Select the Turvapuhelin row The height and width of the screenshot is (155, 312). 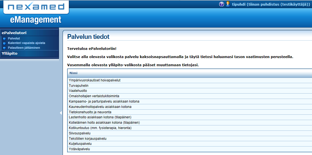pos(190,86)
